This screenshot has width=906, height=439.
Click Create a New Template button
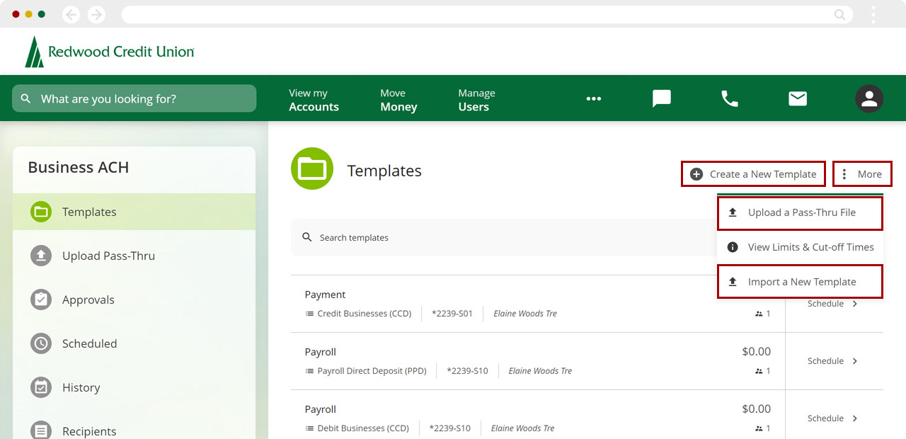[753, 174]
